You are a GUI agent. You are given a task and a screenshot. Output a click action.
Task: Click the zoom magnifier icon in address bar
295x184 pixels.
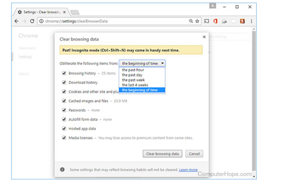point(191,21)
